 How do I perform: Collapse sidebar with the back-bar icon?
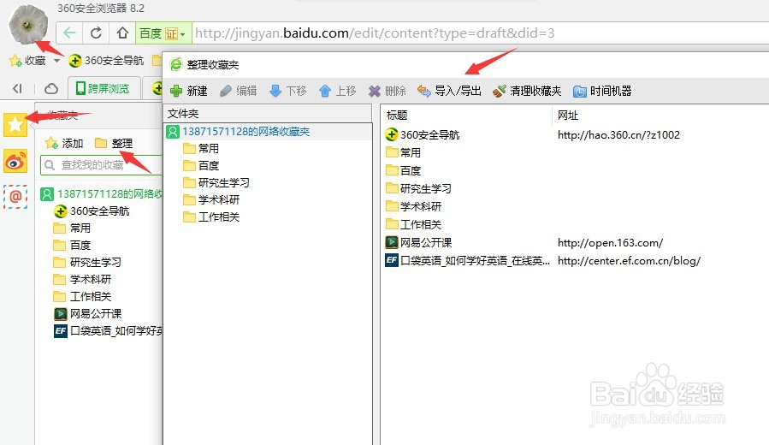coord(18,88)
